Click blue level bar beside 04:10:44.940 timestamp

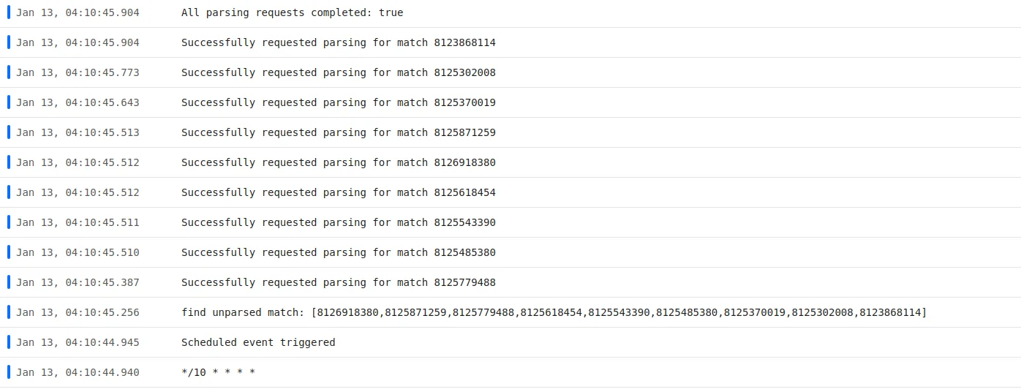coord(9,372)
